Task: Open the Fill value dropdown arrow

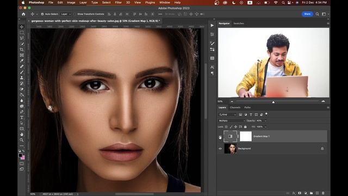Action: coord(265,127)
